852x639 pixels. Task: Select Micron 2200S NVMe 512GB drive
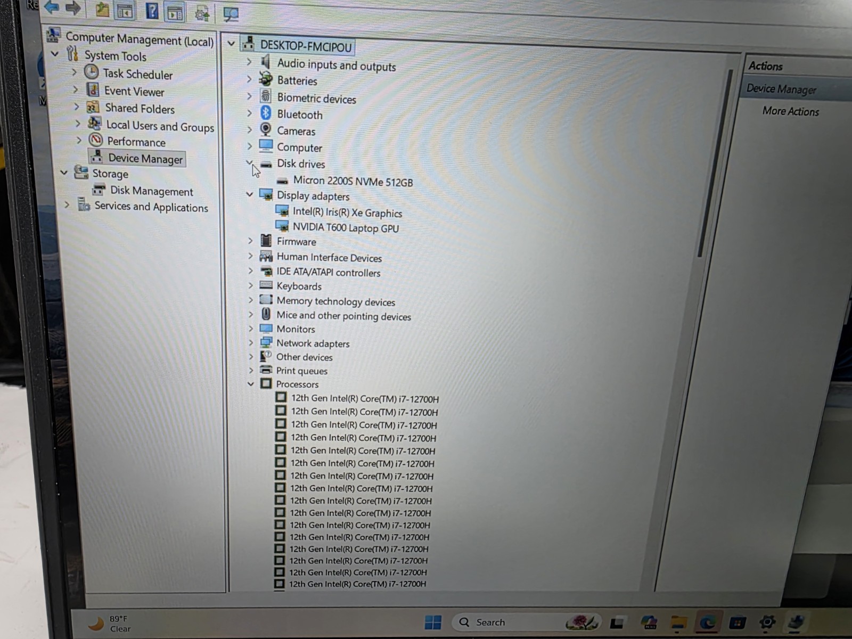(x=353, y=182)
